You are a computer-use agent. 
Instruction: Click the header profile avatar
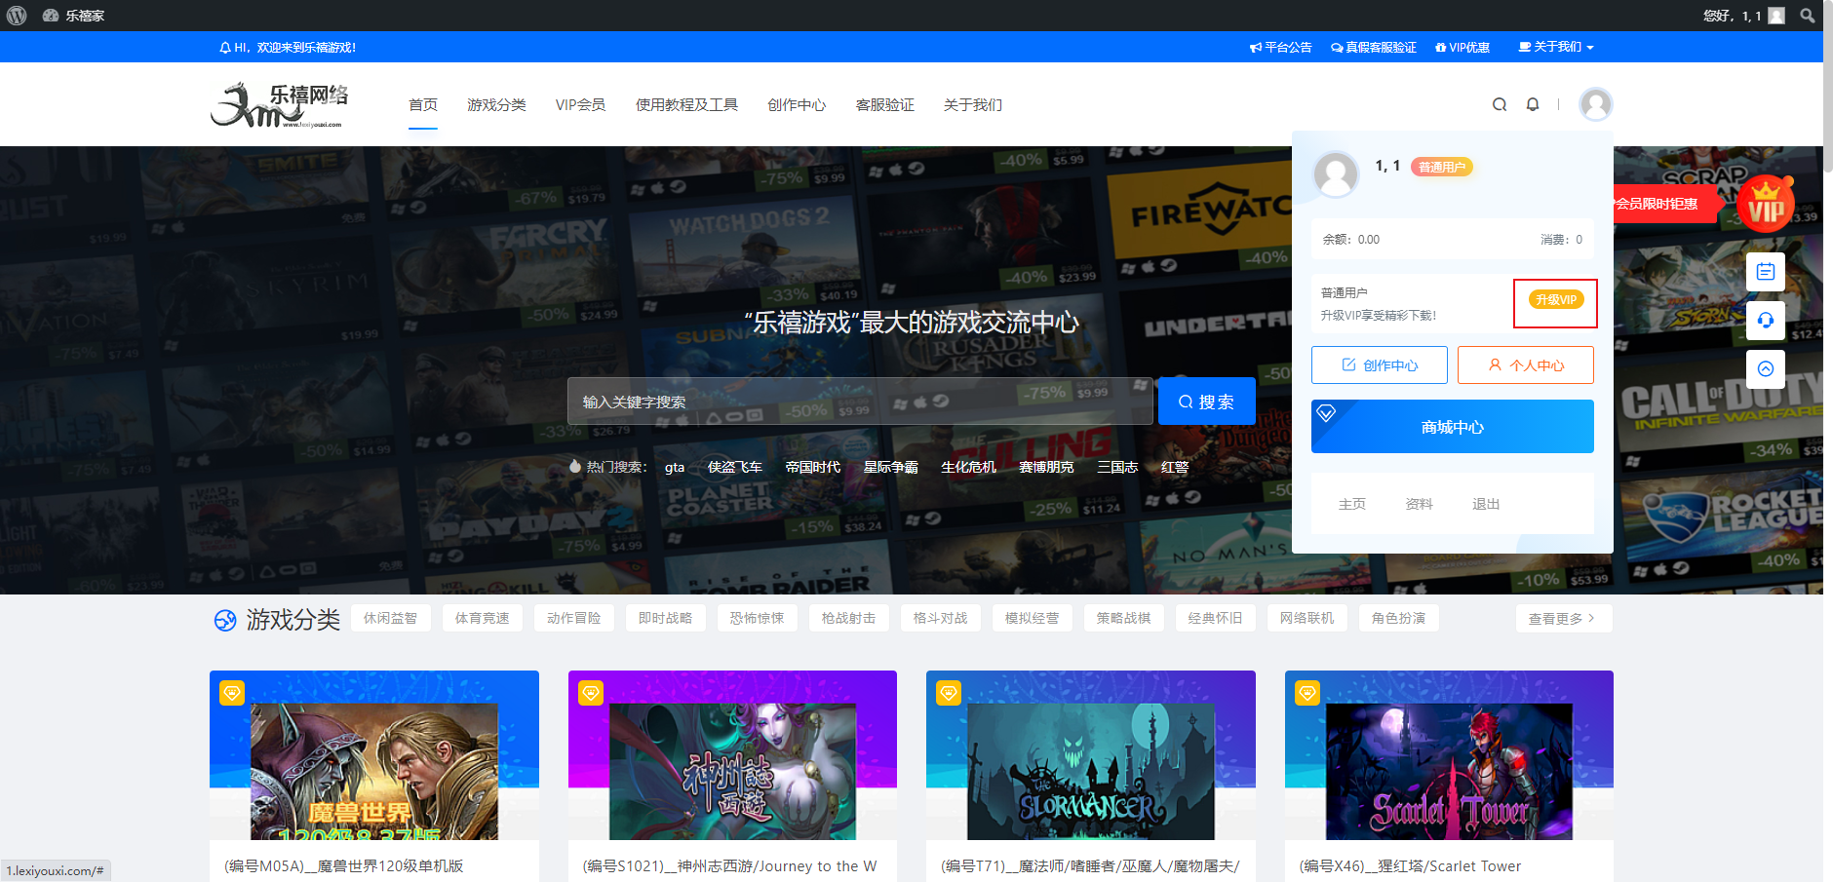[1595, 104]
